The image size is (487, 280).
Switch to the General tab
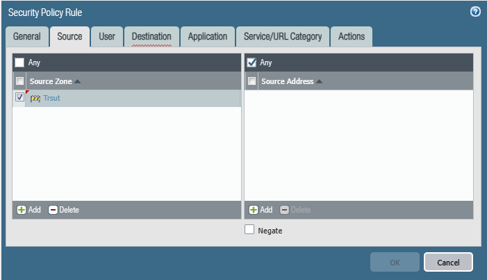(x=27, y=37)
